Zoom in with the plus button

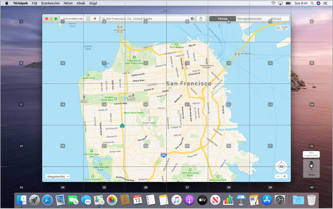(284, 176)
